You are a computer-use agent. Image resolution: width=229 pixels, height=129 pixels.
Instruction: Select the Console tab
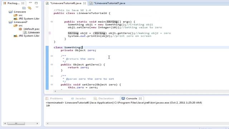pyautogui.click(x=131, y=99)
